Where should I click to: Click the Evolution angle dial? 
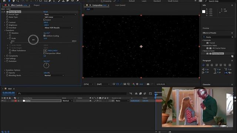(x=46, y=65)
